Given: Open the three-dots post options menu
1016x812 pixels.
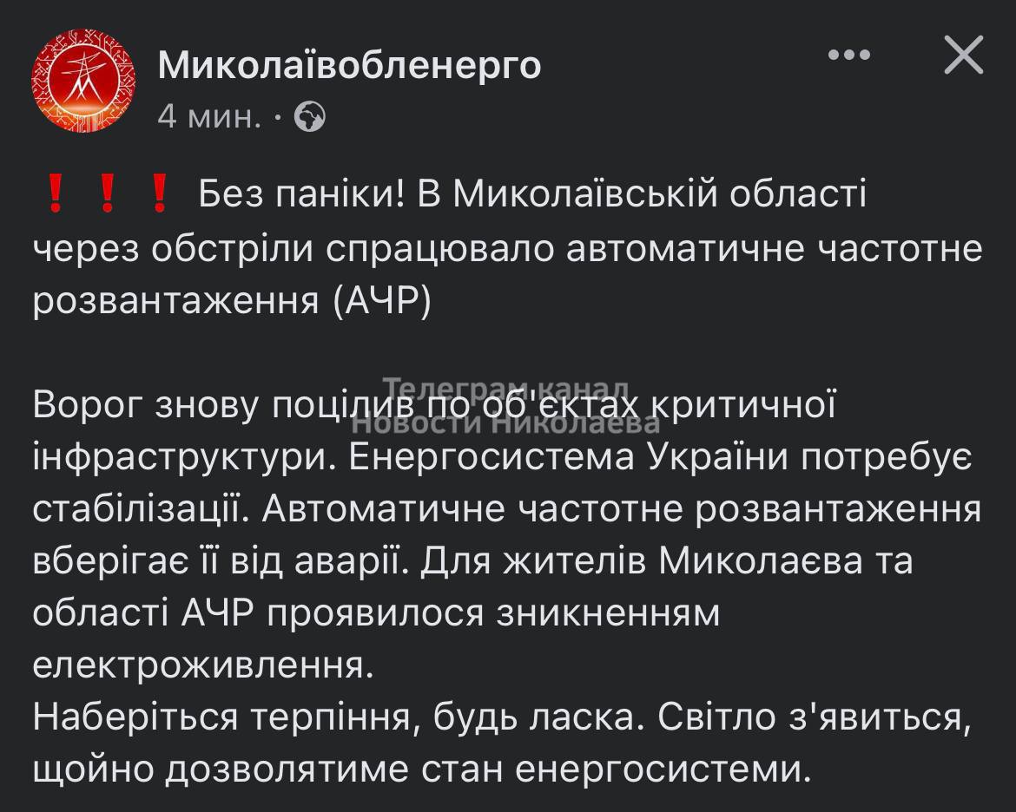Looking at the screenshot, I should (848, 56).
